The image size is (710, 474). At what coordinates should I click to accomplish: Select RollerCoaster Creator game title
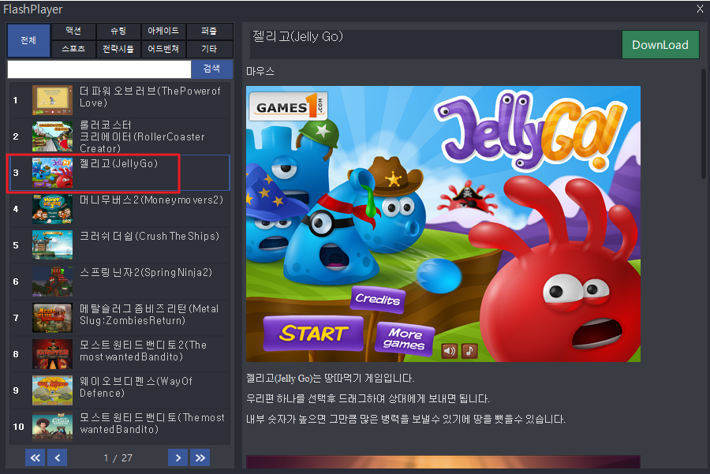[x=142, y=136]
